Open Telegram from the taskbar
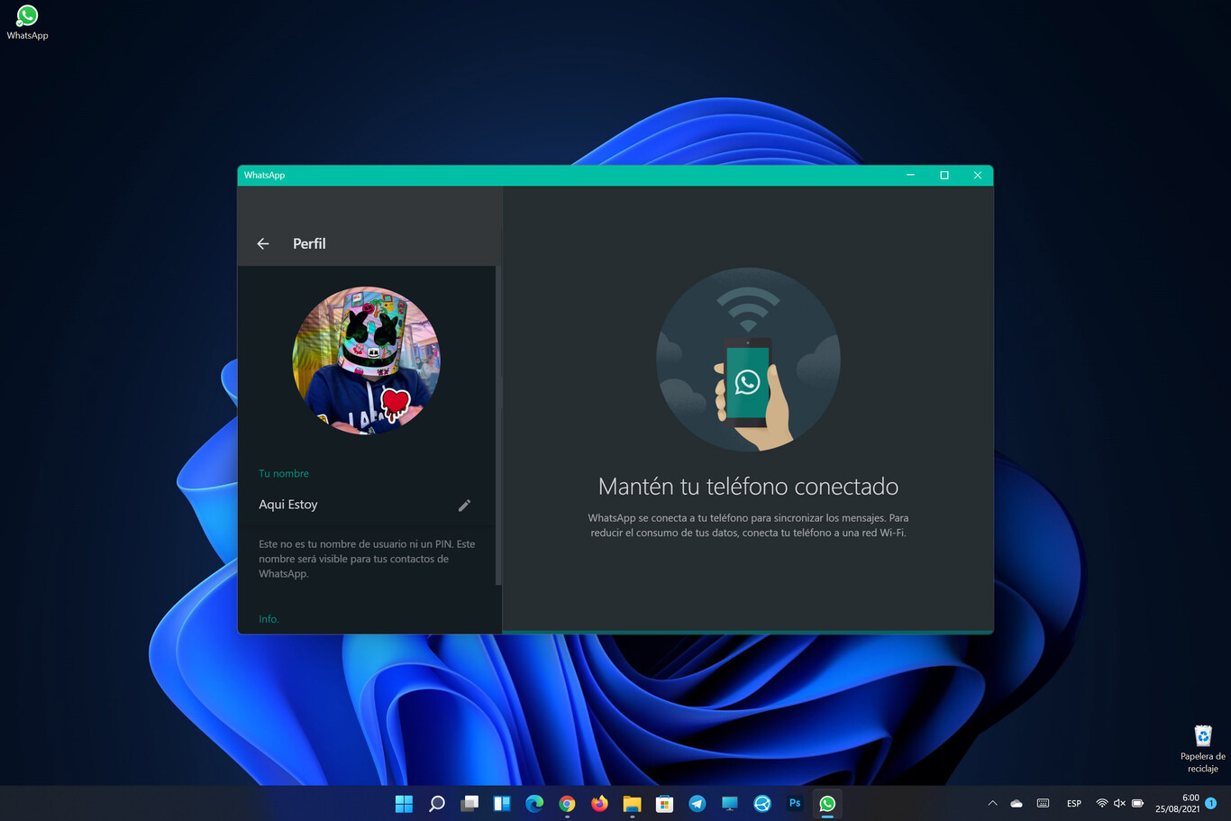Viewport: 1231px width, 821px height. [697, 802]
